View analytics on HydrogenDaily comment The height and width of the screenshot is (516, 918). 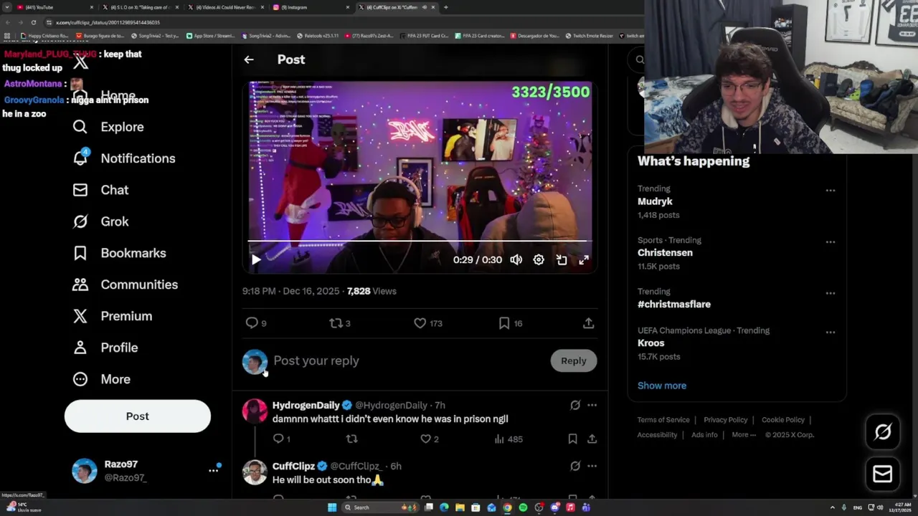508,439
